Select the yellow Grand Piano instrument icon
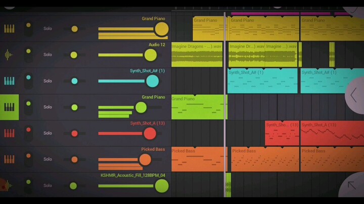364x204 pixels. click(9, 29)
